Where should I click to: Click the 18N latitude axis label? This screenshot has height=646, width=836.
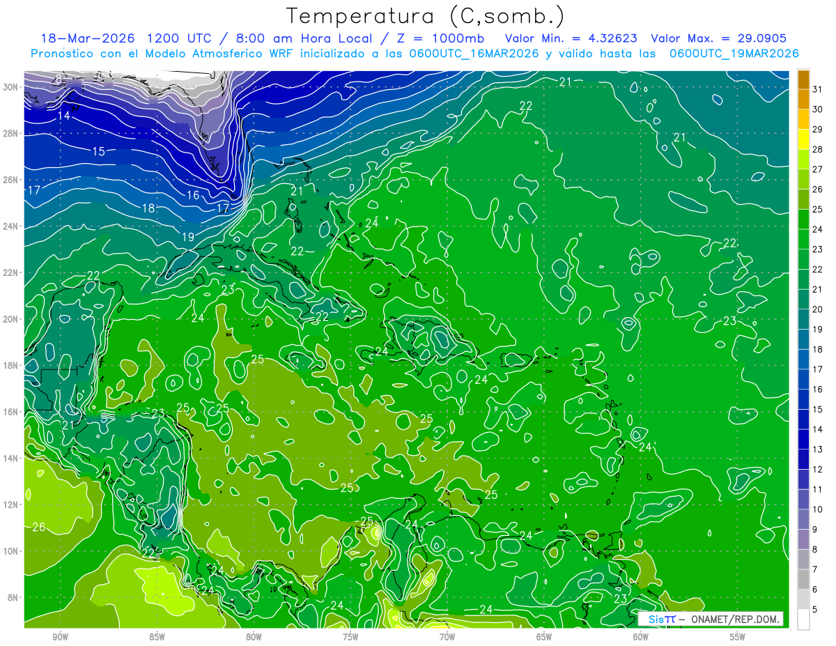[10, 365]
